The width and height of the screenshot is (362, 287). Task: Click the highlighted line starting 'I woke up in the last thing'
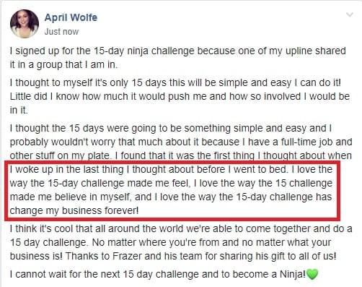(x=171, y=169)
